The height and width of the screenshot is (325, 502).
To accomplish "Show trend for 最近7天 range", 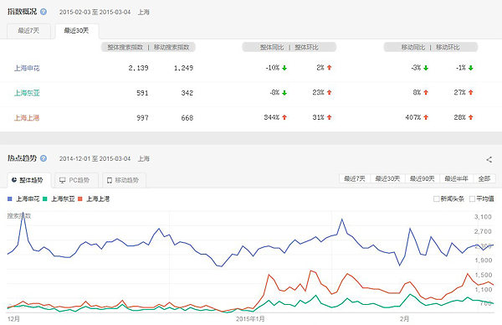I will point(355,178).
